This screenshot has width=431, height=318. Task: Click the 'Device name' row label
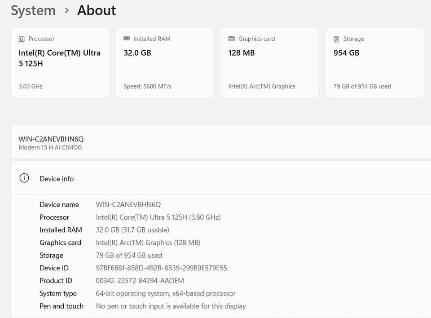click(59, 205)
